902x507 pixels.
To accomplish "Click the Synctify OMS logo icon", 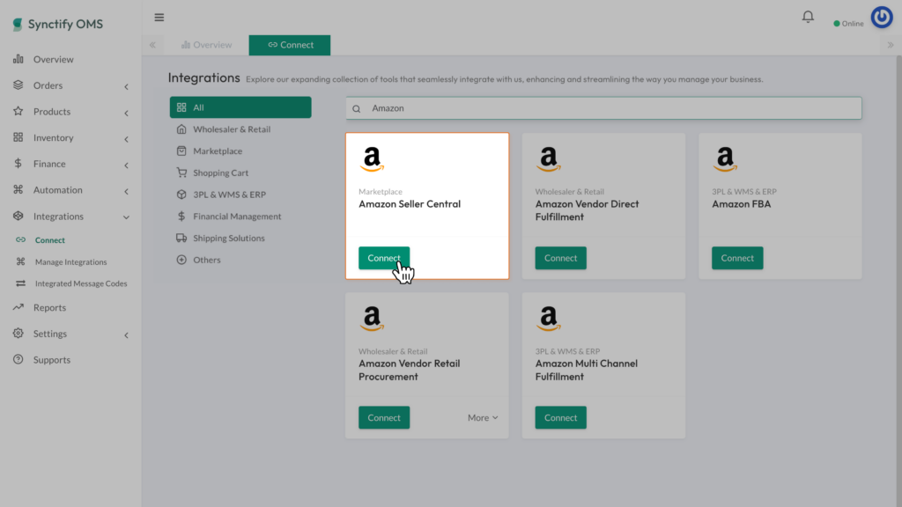I will click(18, 24).
